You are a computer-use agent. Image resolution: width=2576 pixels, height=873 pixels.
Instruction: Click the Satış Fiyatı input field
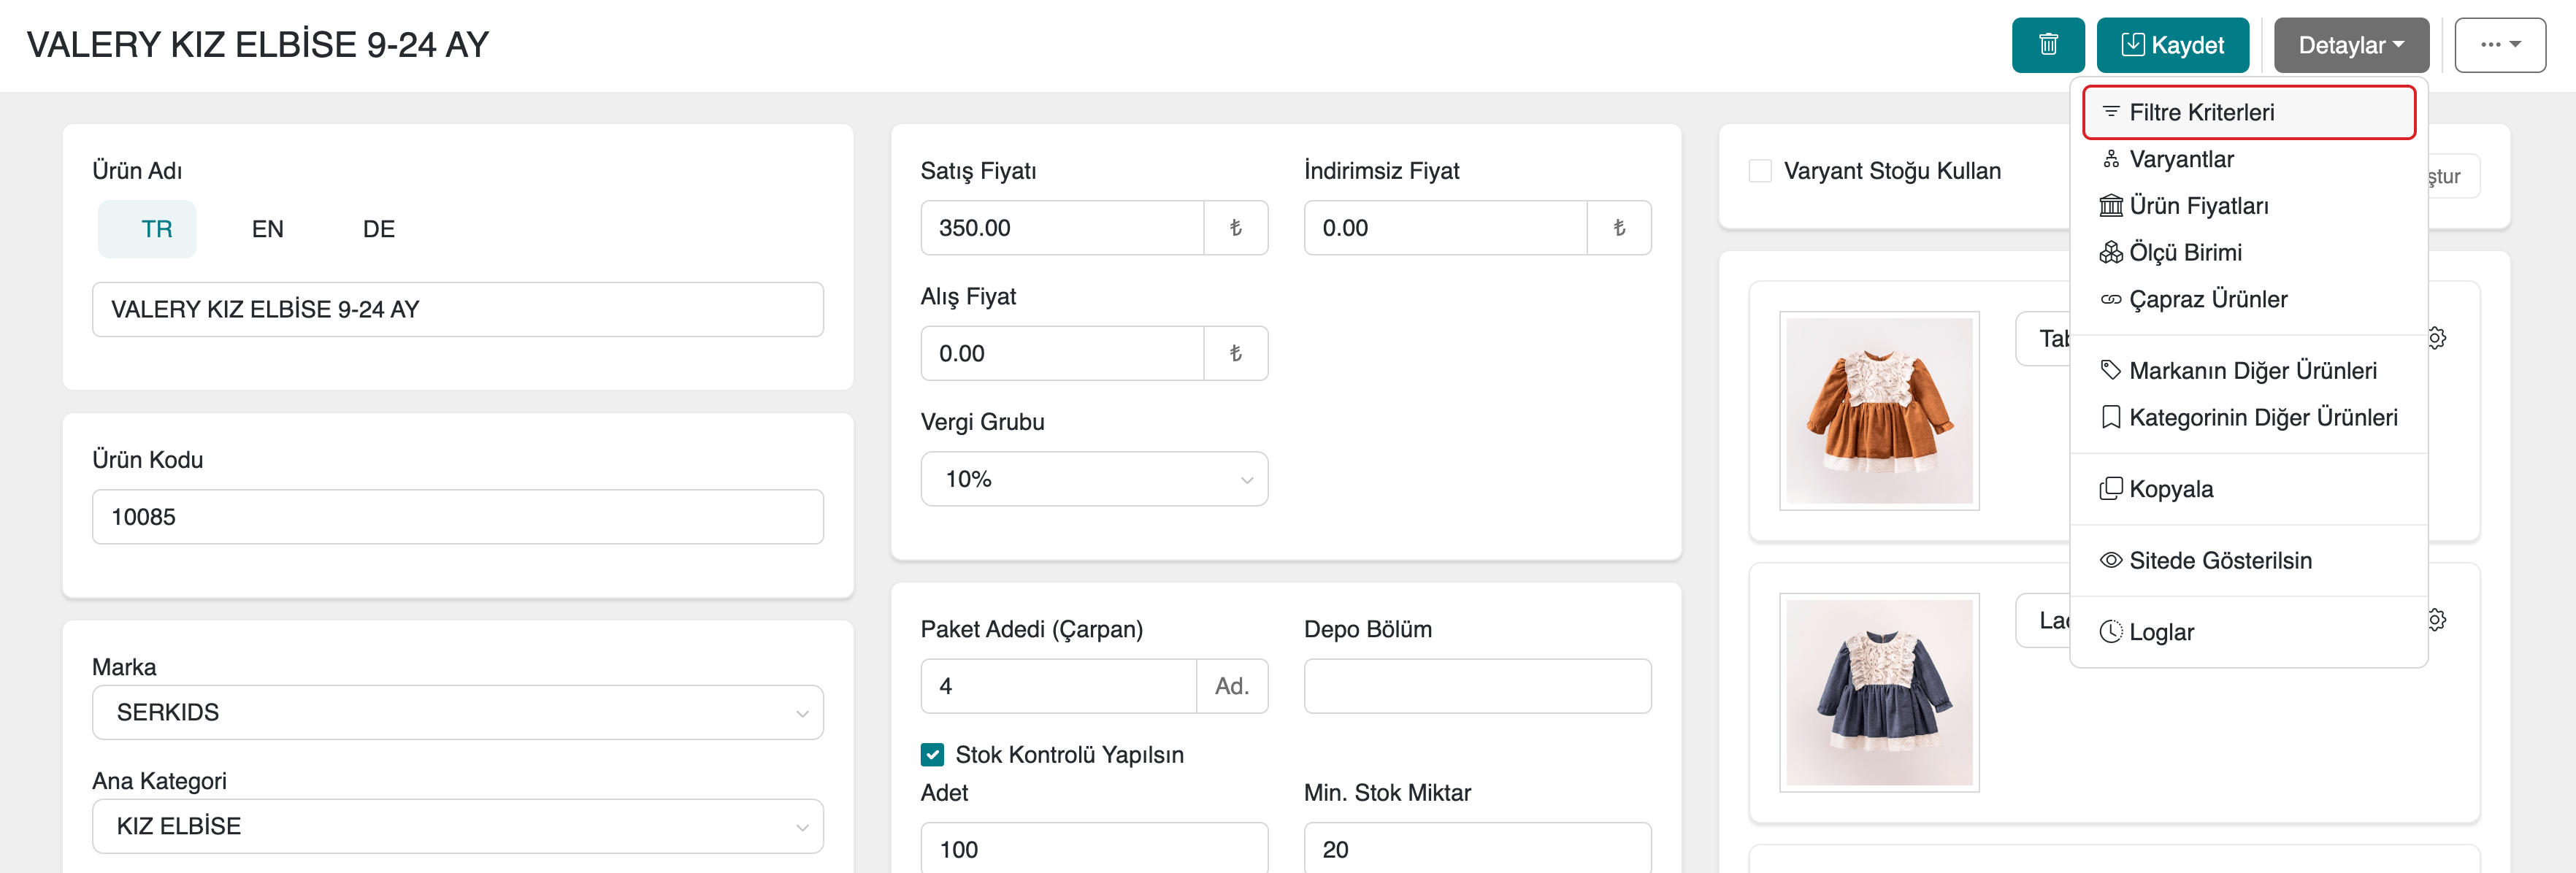pyautogui.click(x=1061, y=228)
